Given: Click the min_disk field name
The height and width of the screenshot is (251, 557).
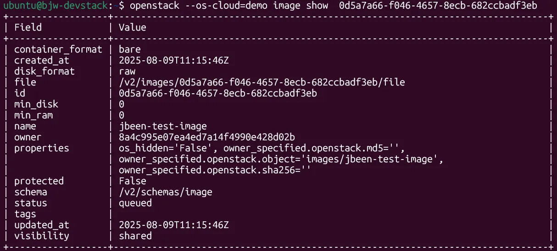Looking at the screenshot, I should (36, 104).
